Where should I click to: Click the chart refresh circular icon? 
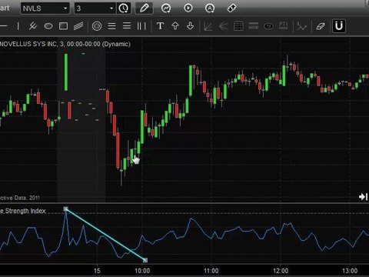click(166, 8)
